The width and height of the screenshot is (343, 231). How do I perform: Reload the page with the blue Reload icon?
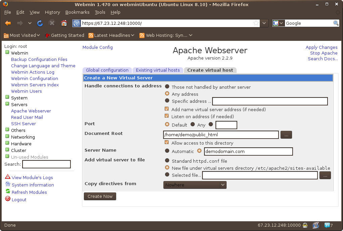tap(40, 23)
